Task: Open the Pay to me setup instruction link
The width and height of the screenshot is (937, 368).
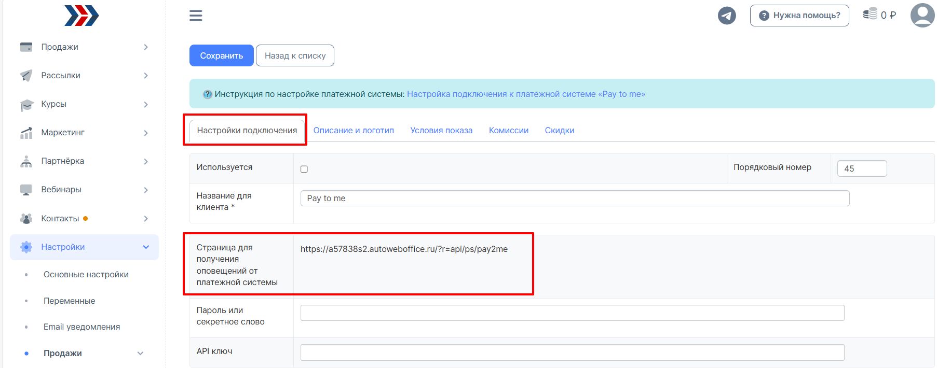Action: pos(526,94)
